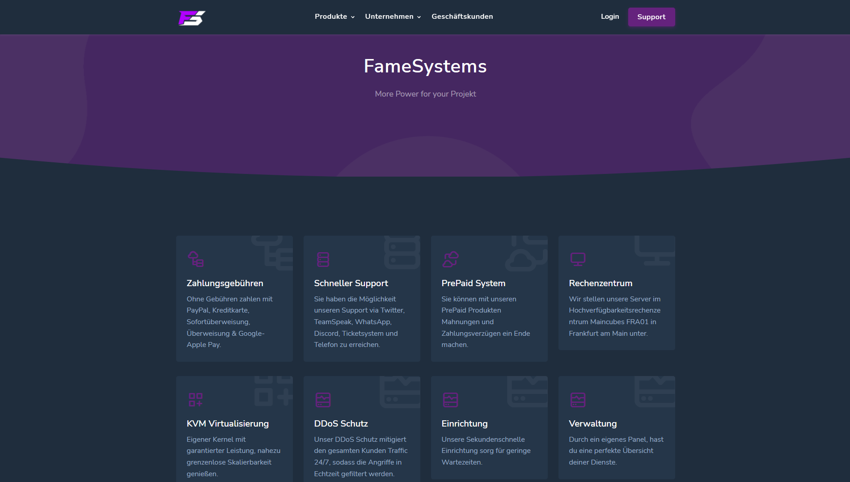Open the Produkte dropdown menu
The height and width of the screenshot is (482, 850).
coord(334,17)
